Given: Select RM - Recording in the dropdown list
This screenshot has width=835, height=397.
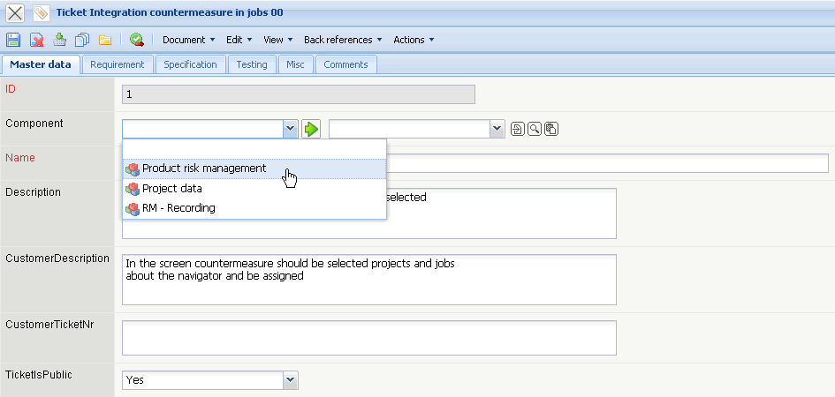Looking at the screenshot, I should click(178, 208).
